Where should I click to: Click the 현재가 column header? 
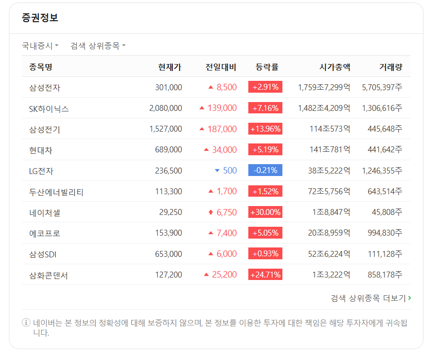coord(170,67)
